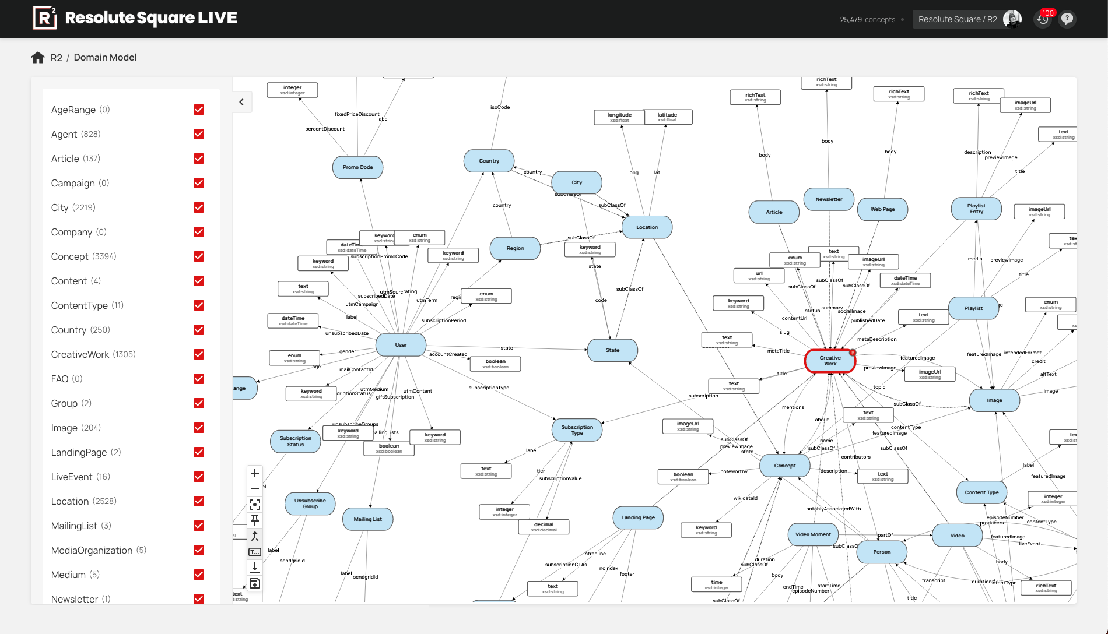The width and height of the screenshot is (1108, 634).
Task: Download the graph image
Action: [255, 567]
